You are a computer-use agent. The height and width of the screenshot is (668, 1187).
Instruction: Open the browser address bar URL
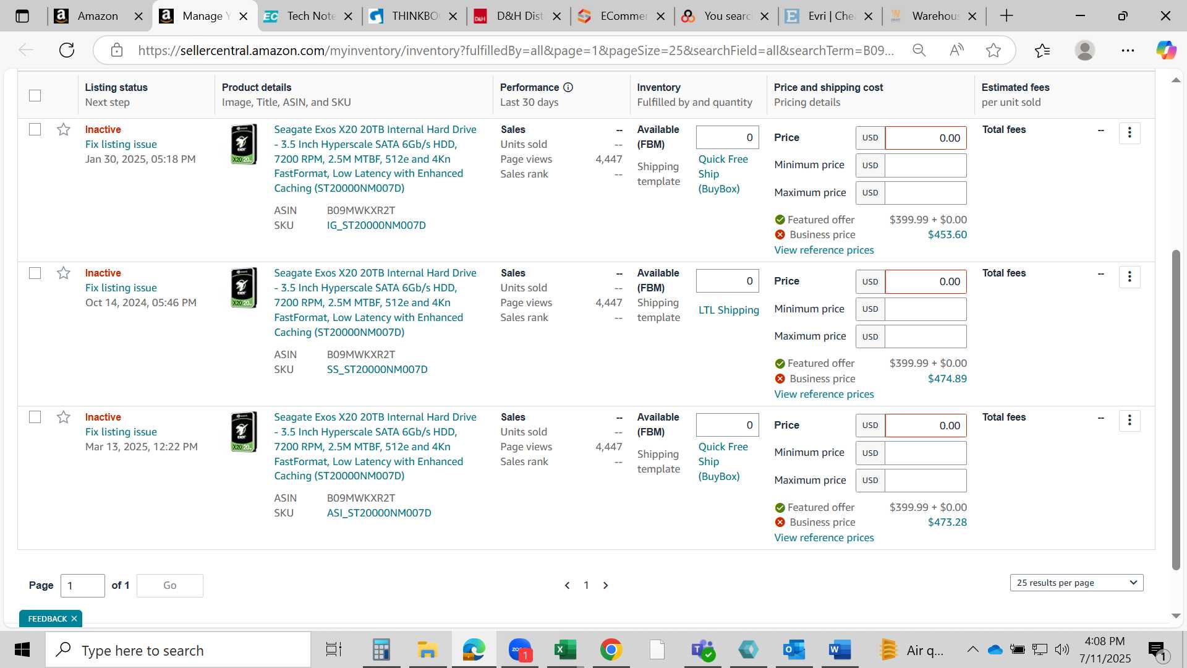(x=516, y=50)
